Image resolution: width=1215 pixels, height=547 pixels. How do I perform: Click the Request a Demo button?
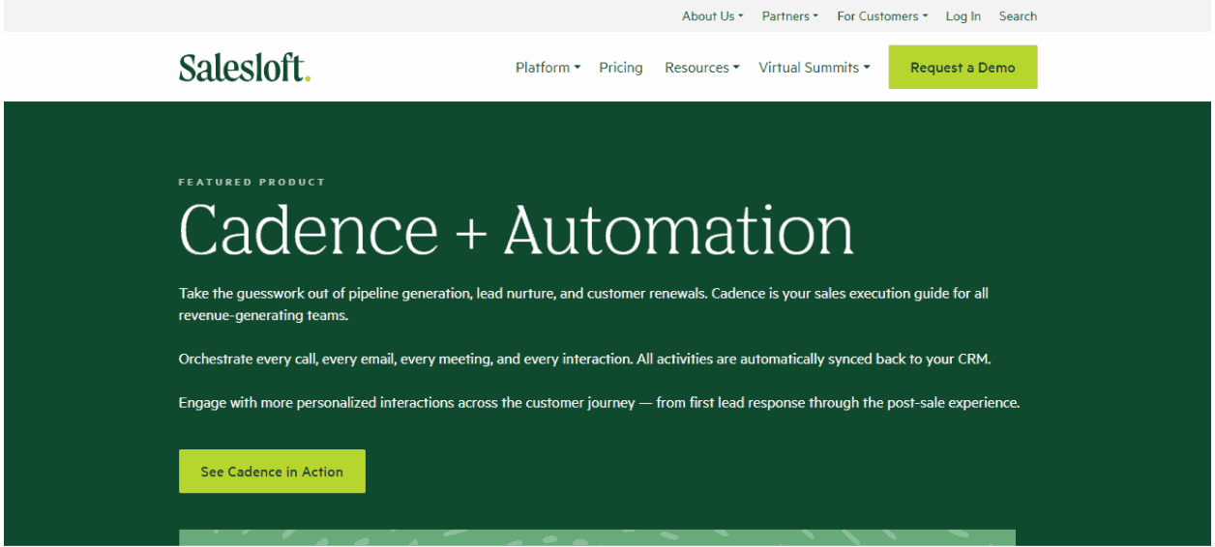963,68
